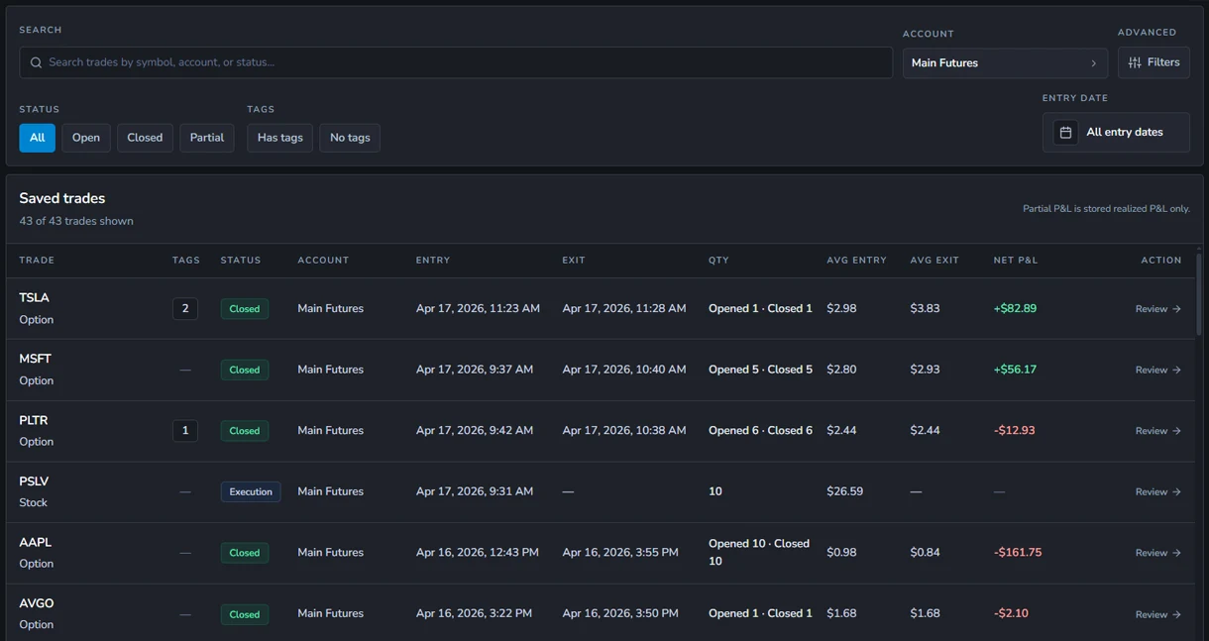1209x641 pixels.
Task: Click the -$2.10 net P&L value
Action: pos(1011,614)
